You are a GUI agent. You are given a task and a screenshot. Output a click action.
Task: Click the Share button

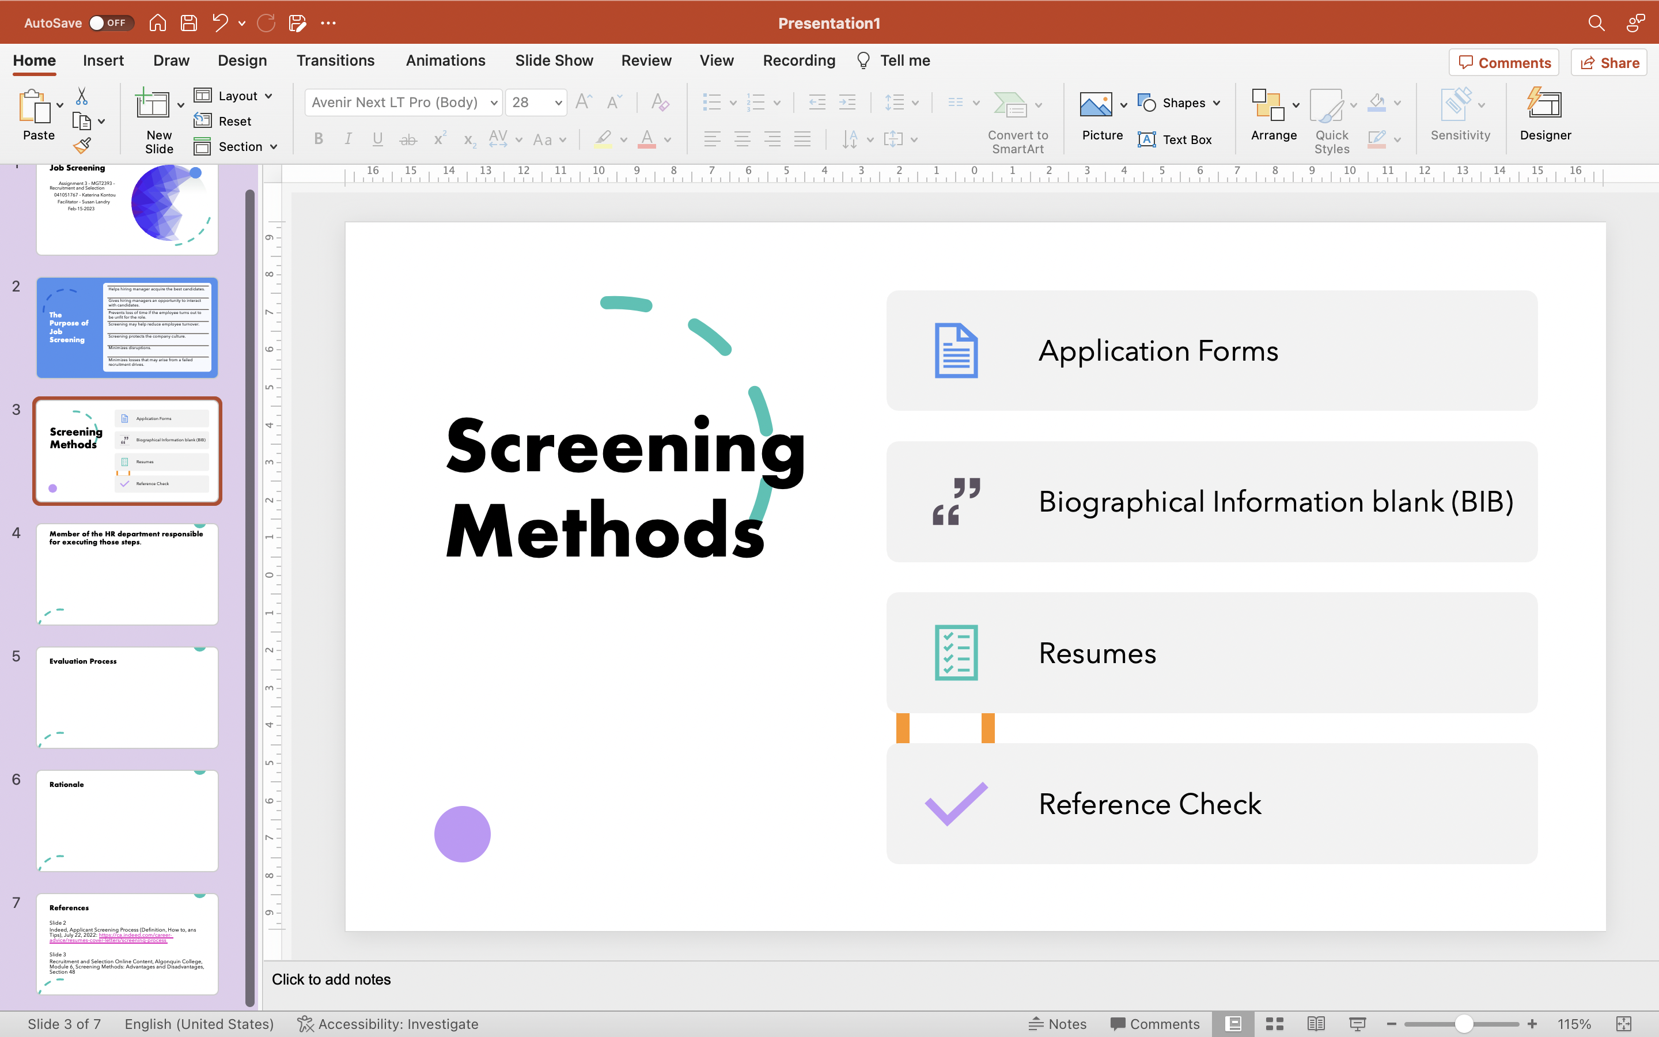click(x=1609, y=62)
